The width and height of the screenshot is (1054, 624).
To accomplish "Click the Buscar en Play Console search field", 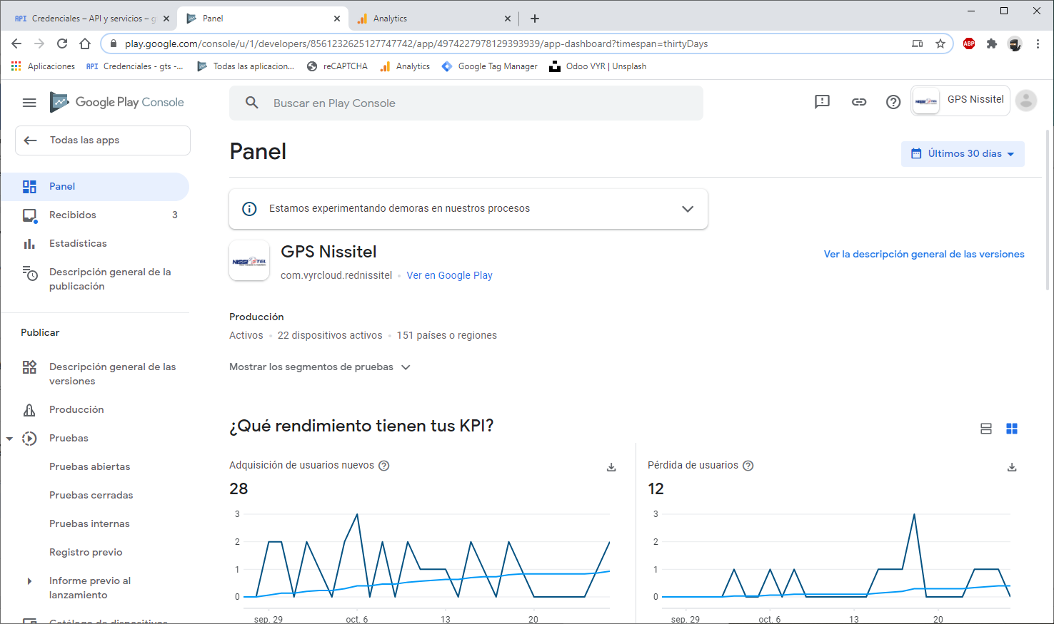I will click(x=466, y=103).
